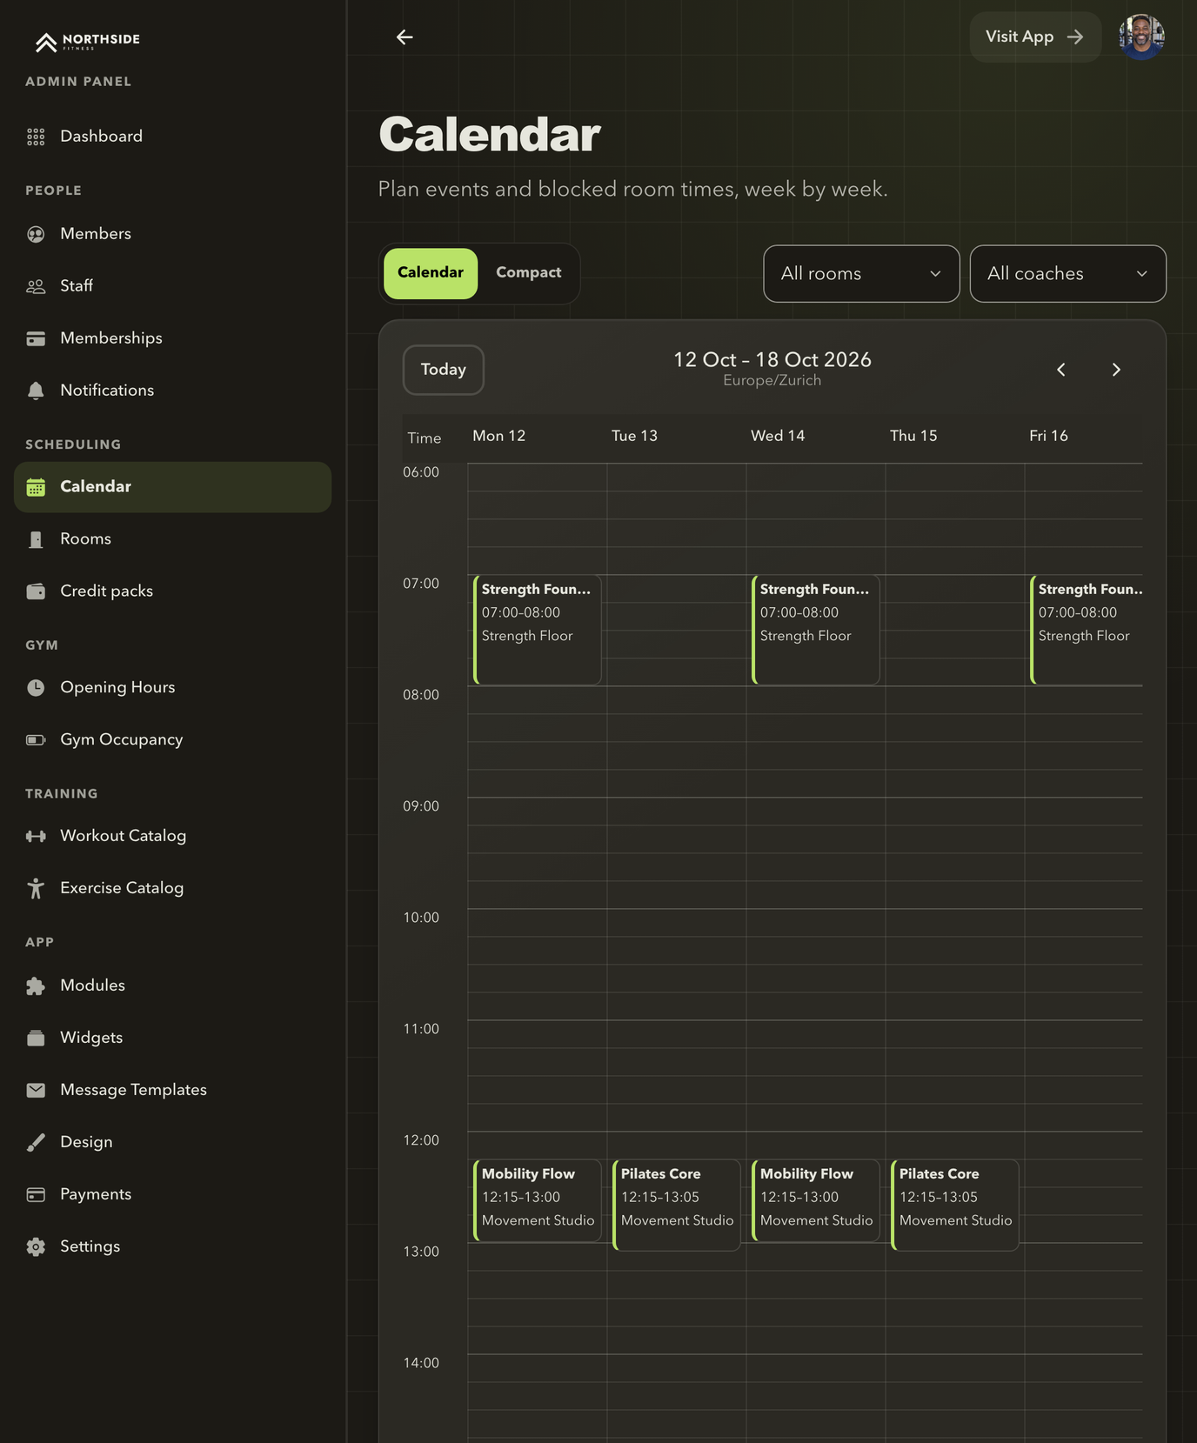Click the Workout Catalog dumbbell icon
Screen dimensions: 1197x1443
(x=36, y=836)
